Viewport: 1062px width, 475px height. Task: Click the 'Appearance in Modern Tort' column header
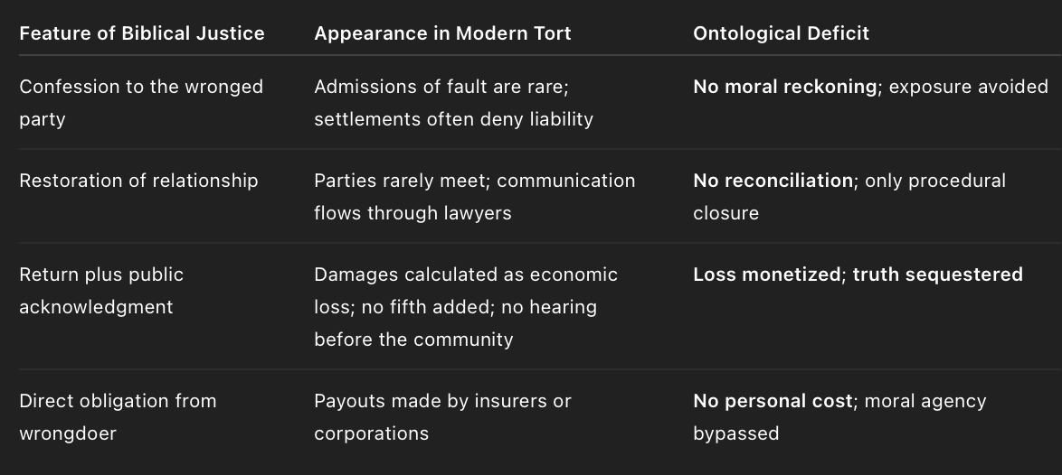(x=442, y=33)
